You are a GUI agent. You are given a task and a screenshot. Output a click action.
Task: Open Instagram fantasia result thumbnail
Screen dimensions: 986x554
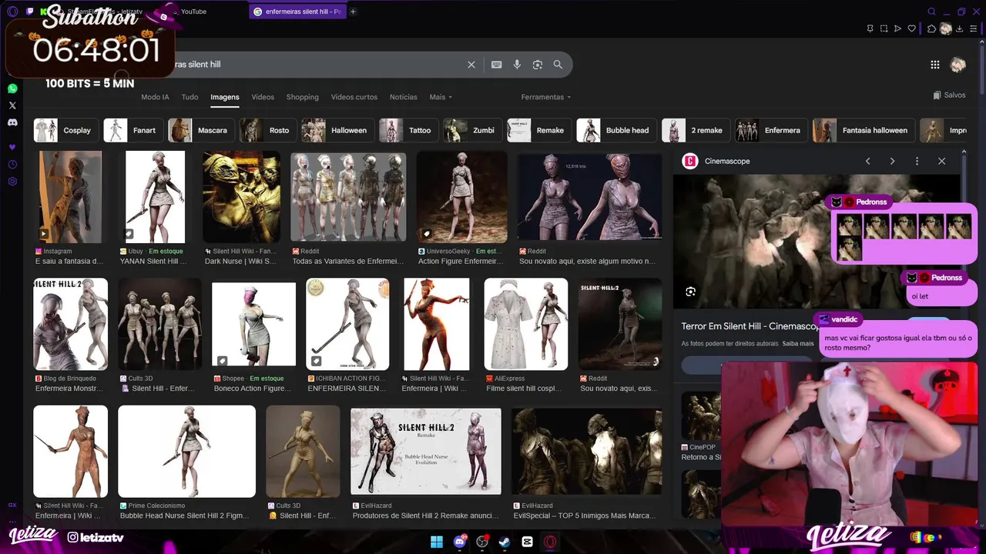click(x=70, y=197)
